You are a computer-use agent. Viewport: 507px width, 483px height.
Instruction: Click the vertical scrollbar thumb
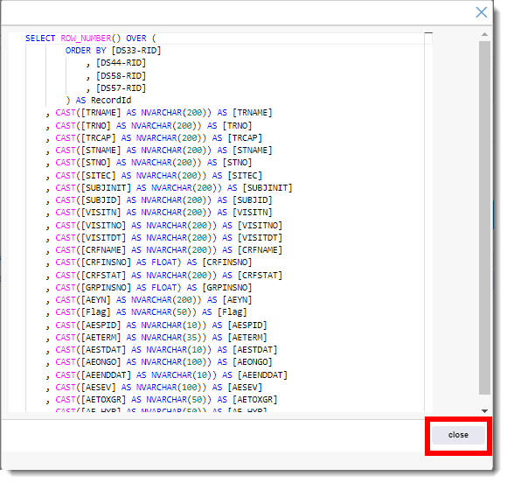(484, 218)
